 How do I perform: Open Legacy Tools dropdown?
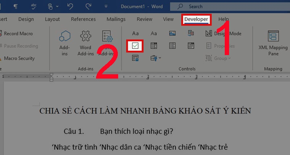[156, 58]
